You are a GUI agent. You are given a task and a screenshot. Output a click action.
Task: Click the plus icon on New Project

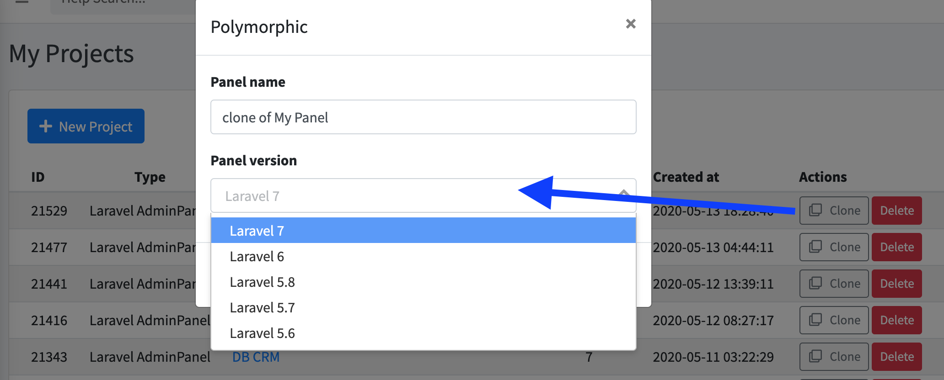pos(46,127)
